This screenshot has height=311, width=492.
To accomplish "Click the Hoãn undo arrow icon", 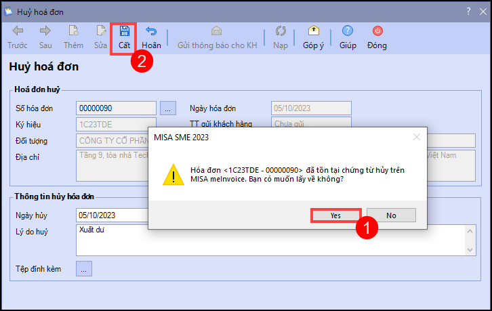I will click(151, 31).
